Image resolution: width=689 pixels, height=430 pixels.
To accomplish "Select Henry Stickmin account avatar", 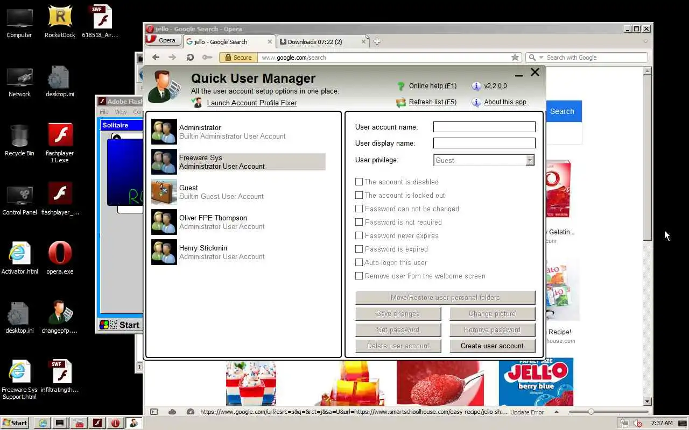I will 164,252.
